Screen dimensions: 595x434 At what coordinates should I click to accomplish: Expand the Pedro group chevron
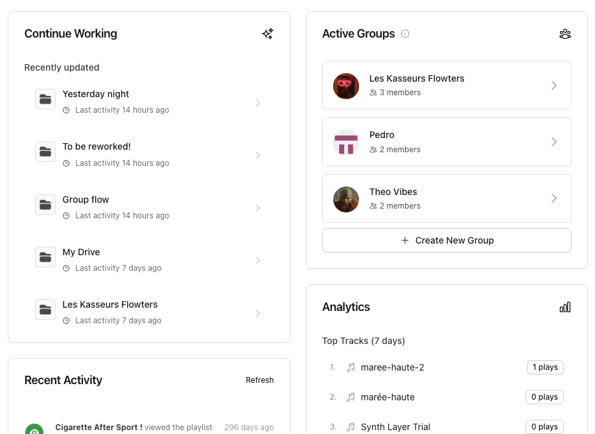point(554,142)
